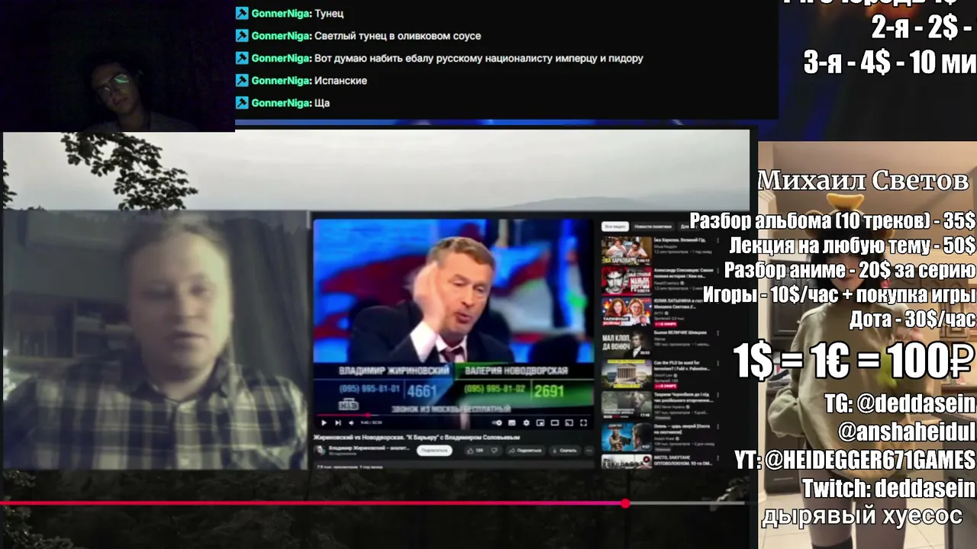Screen dimensions: 977x549
Task: Select the first filter chip above the recommendations
Action: pos(615,226)
